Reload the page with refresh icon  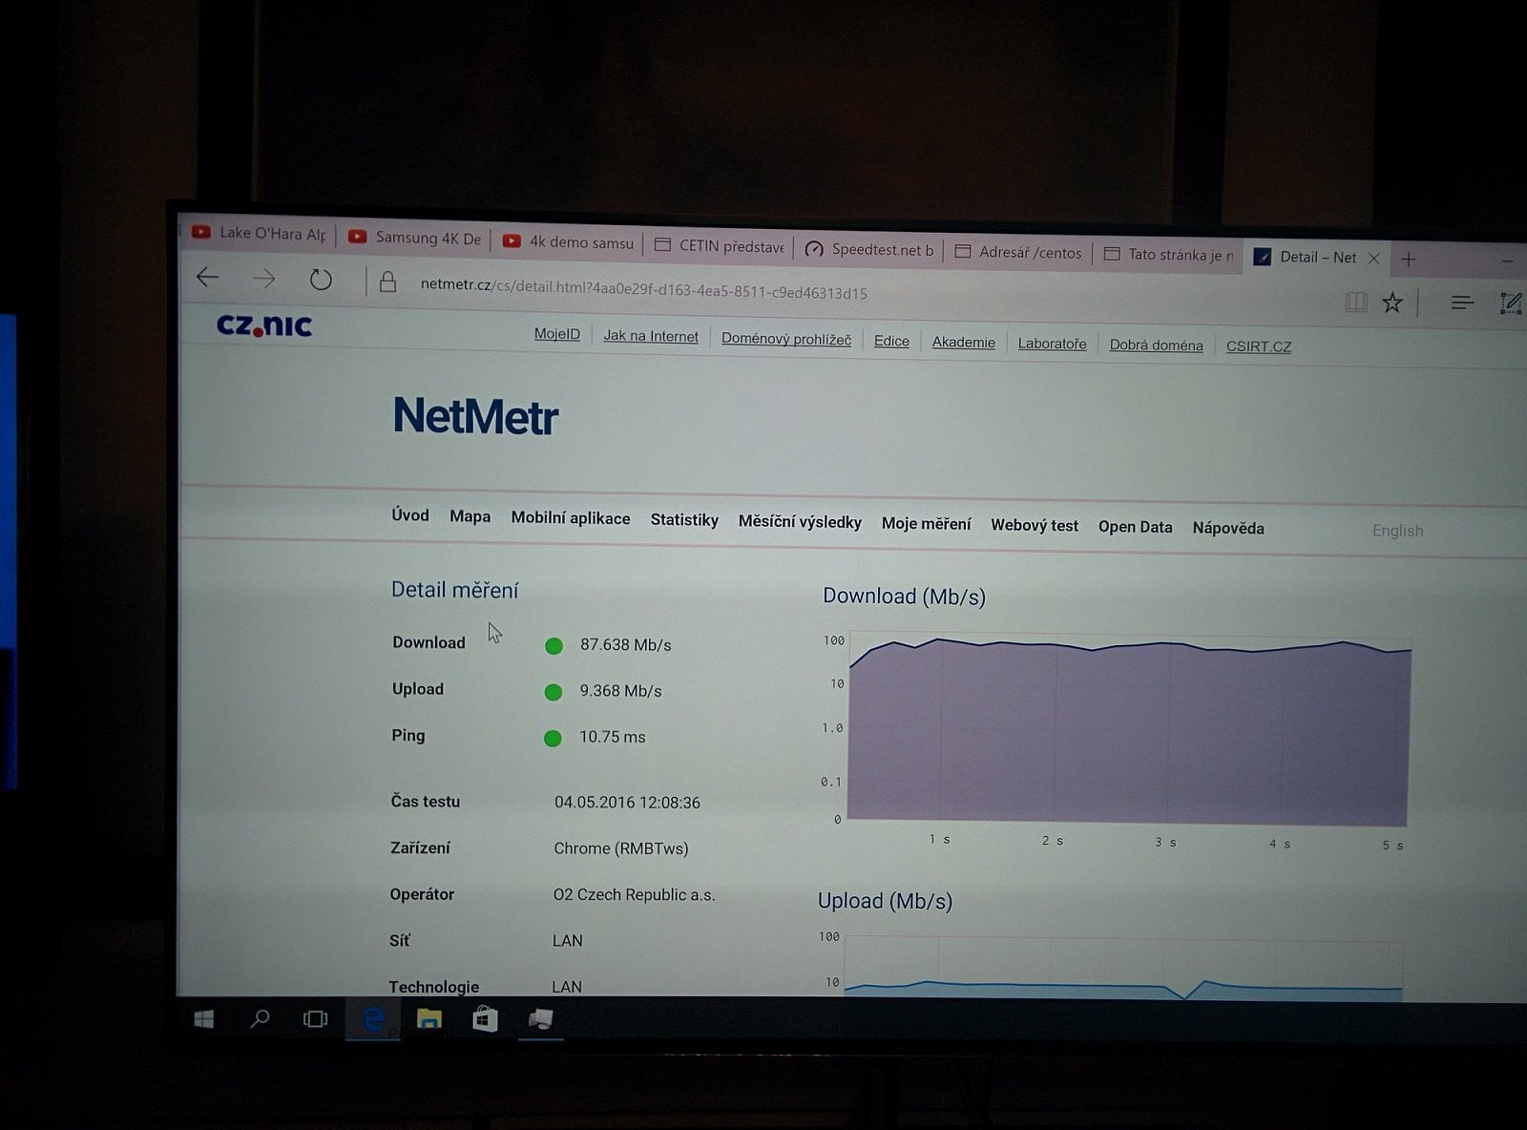(321, 280)
